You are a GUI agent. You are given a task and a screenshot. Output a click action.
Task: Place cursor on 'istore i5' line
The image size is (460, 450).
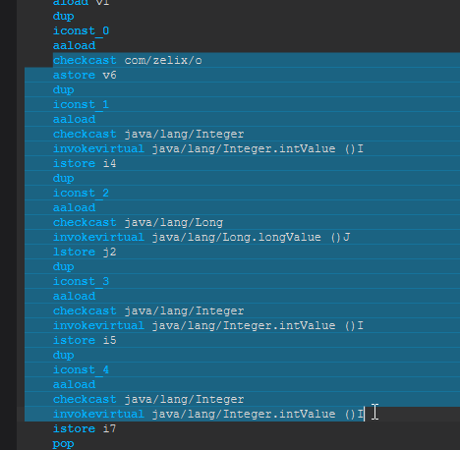click(x=85, y=340)
